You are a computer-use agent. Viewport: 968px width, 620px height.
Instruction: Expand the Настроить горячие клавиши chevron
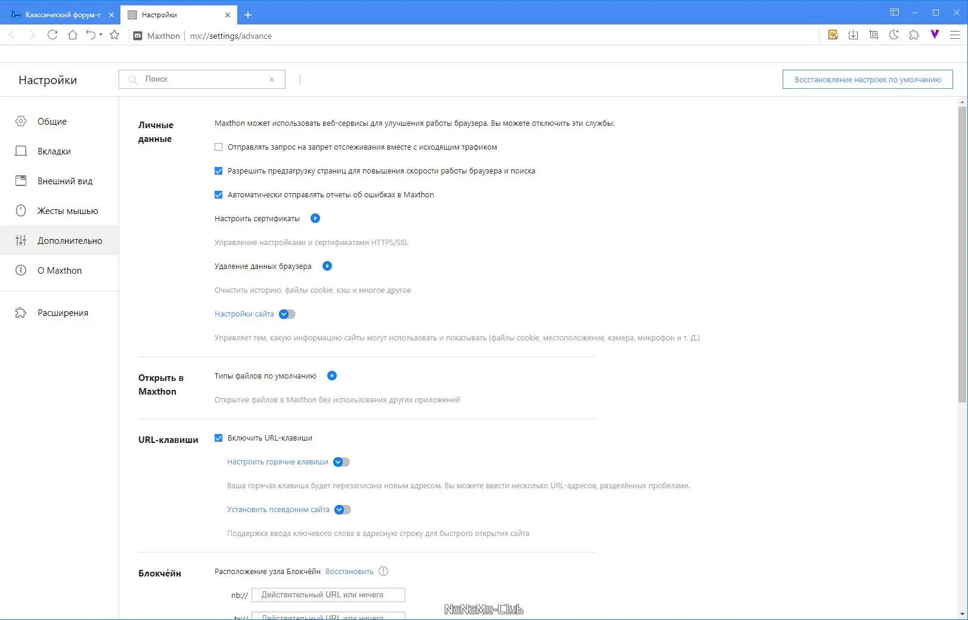341,461
